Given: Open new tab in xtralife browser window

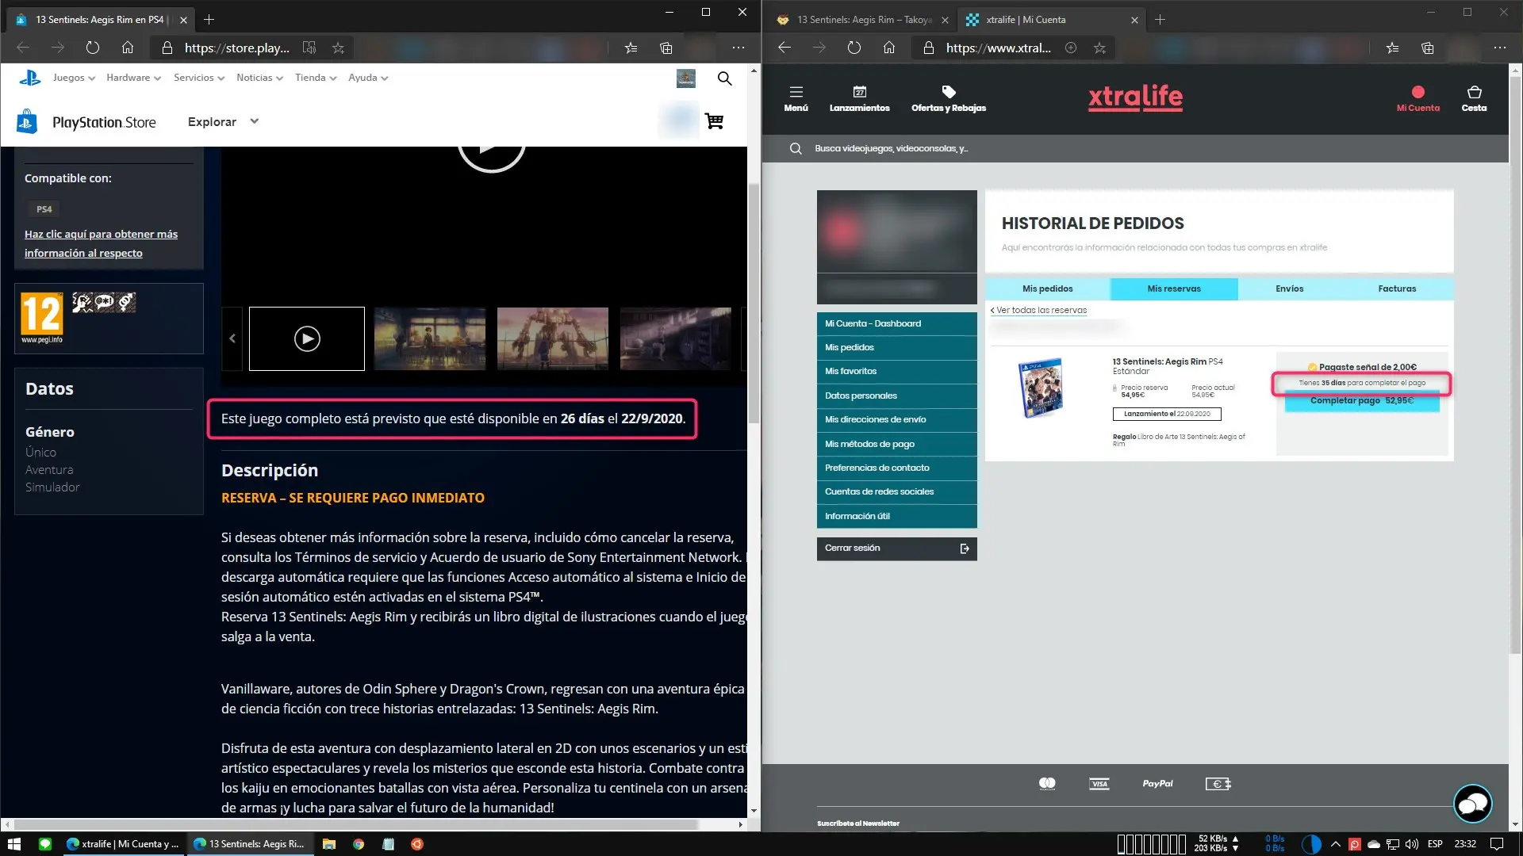Looking at the screenshot, I should click(x=1160, y=20).
